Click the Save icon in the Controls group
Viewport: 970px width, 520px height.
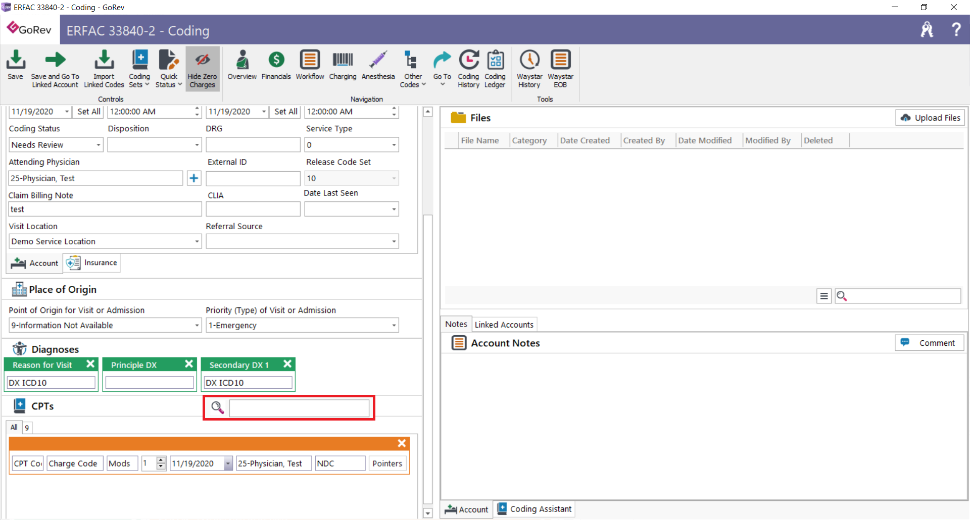click(x=15, y=65)
